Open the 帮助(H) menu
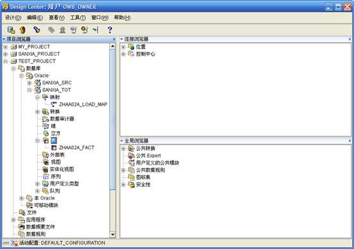Screen dimensions: 354x249 (x=122, y=18)
